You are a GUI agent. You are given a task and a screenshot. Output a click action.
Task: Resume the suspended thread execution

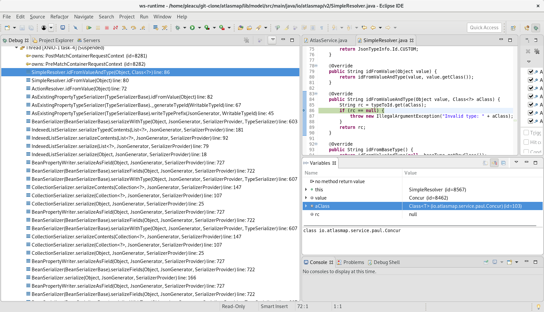click(89, 28)
